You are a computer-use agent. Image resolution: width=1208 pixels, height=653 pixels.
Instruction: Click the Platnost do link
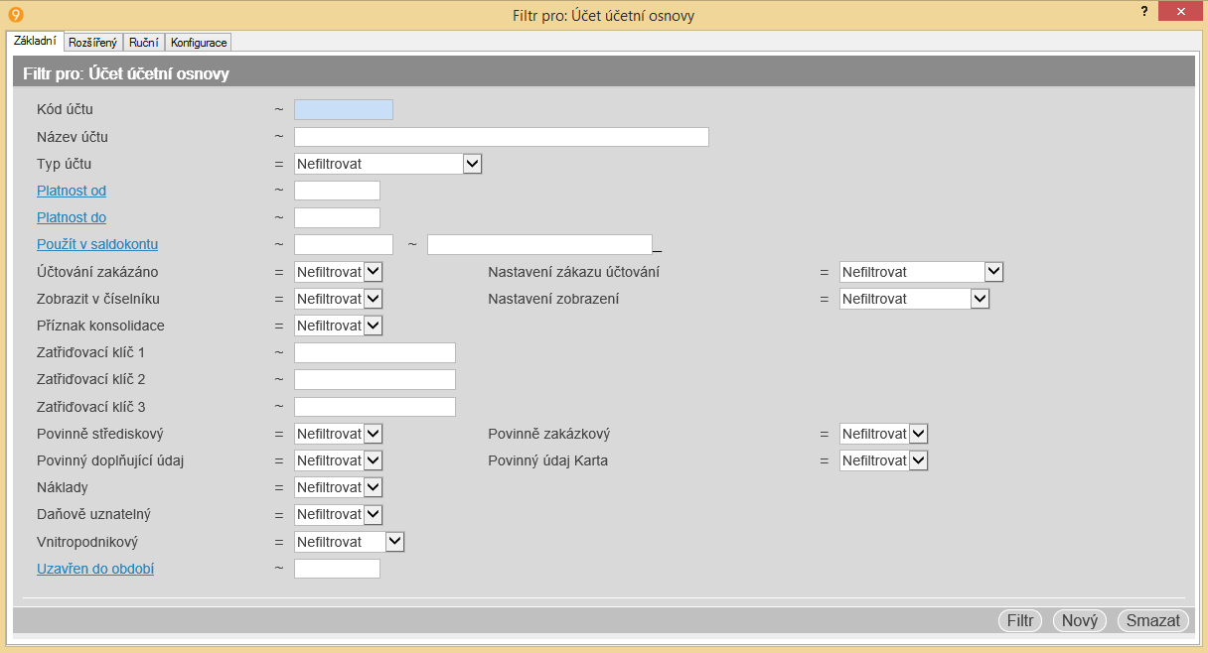pos(72,217)
